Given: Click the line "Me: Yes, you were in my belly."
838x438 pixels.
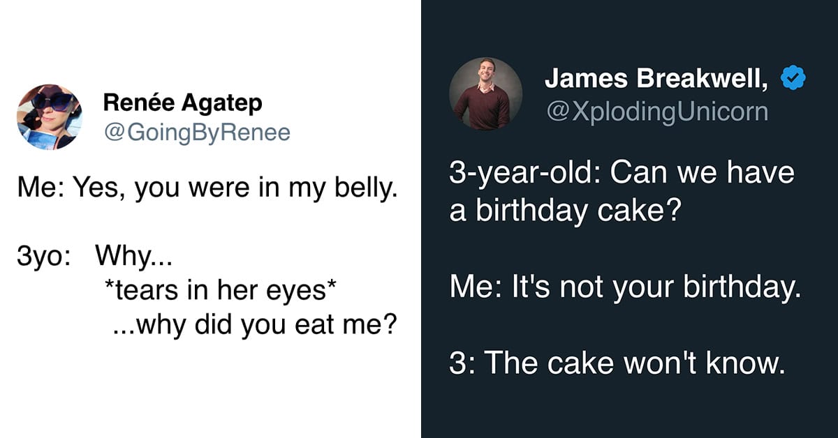Looking at the screenshot, I should click(207, 188).
